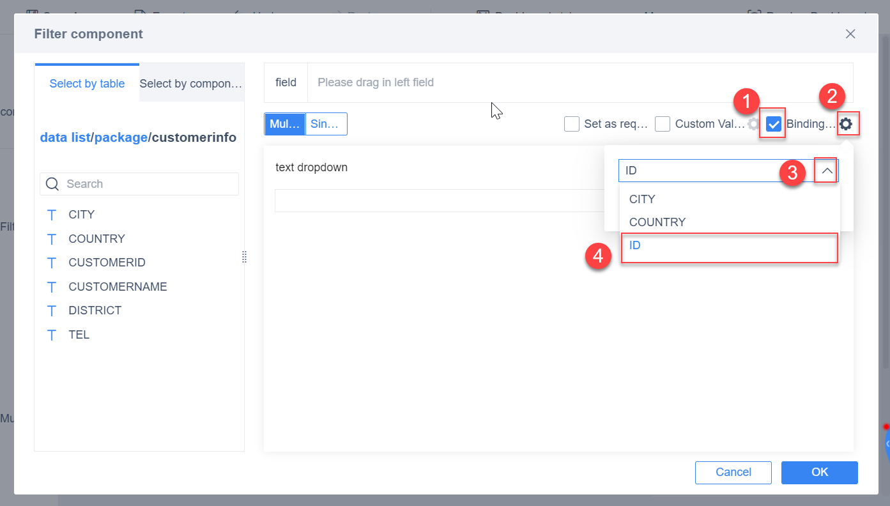Confirm with the OK button
The height and width of the screenshot is (506, 890).
820,472
